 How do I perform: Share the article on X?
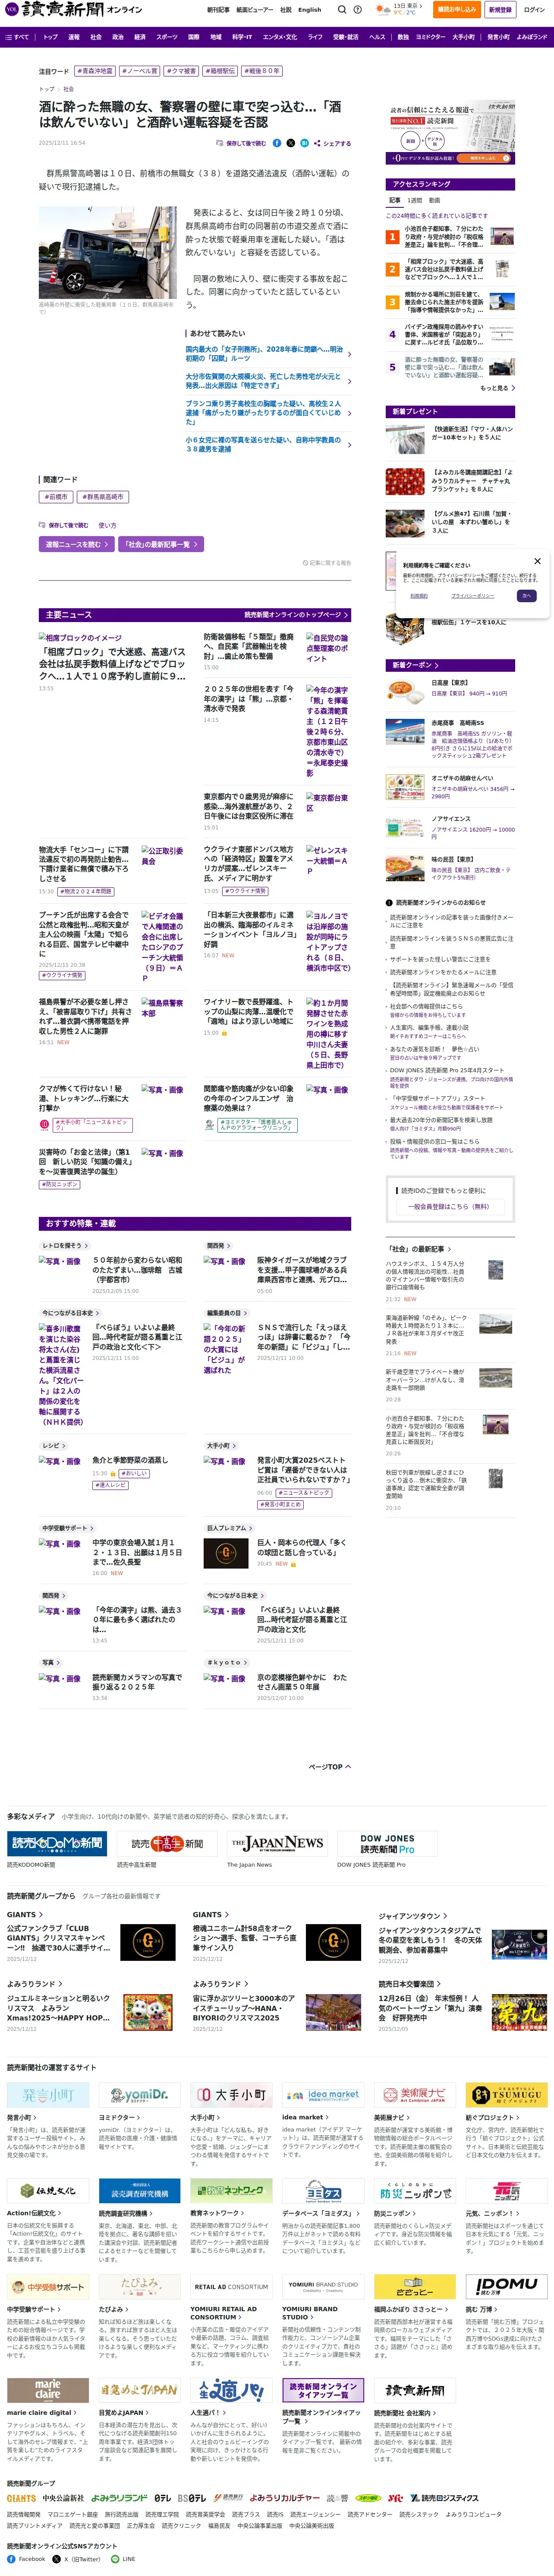click(290, 143)
